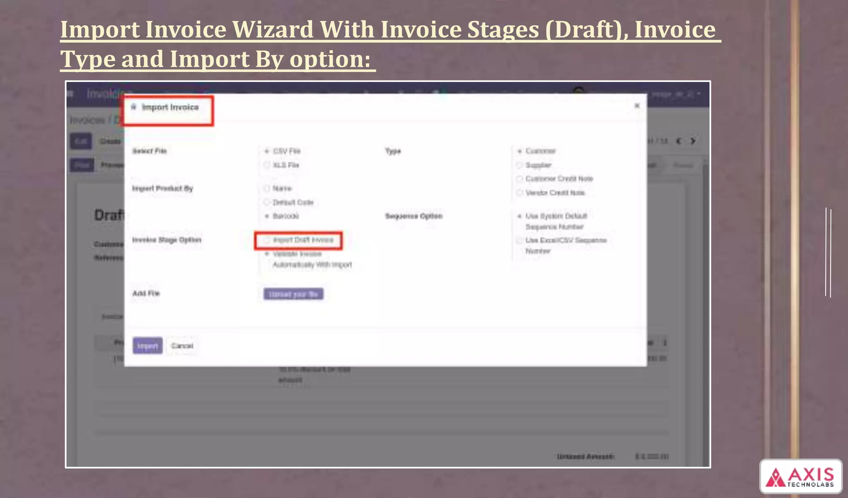The image size is (848, 498).
Task: Choose import product by Barcode
Action: tap(267, 216)
